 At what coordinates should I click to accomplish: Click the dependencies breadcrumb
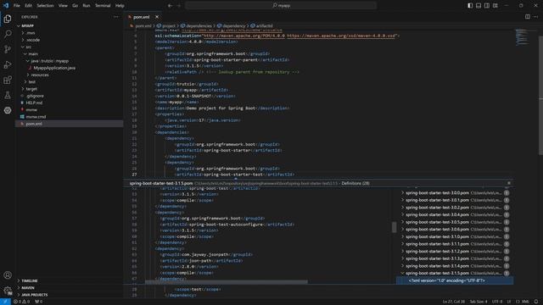(199, 26)
